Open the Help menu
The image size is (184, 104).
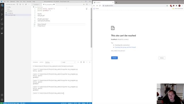point(34,1)
